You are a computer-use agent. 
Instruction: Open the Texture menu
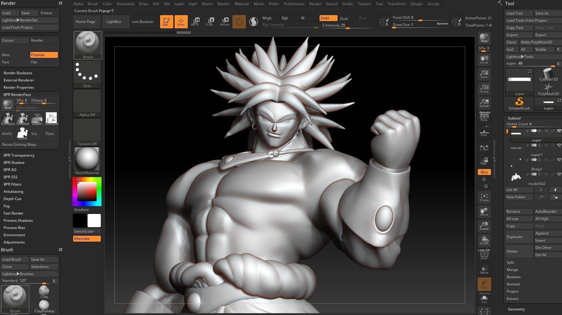coord(364,4)
